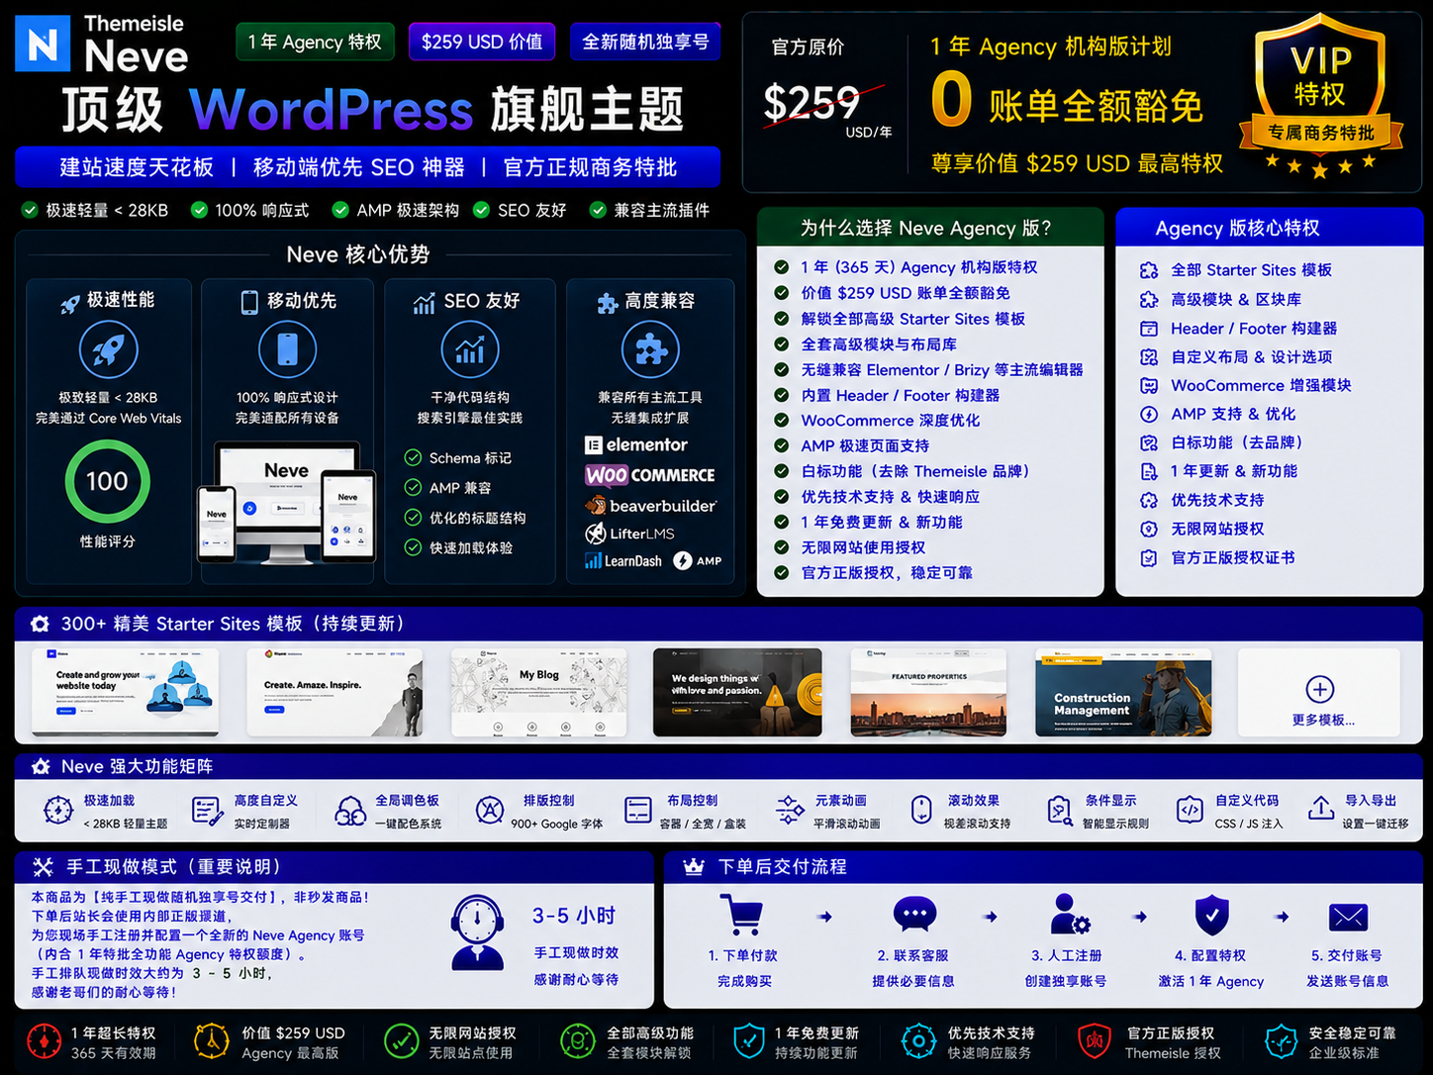Click the shopping cart icon for 下单付款
This screenshot has height=1075, width=1433.
(741, 915)
